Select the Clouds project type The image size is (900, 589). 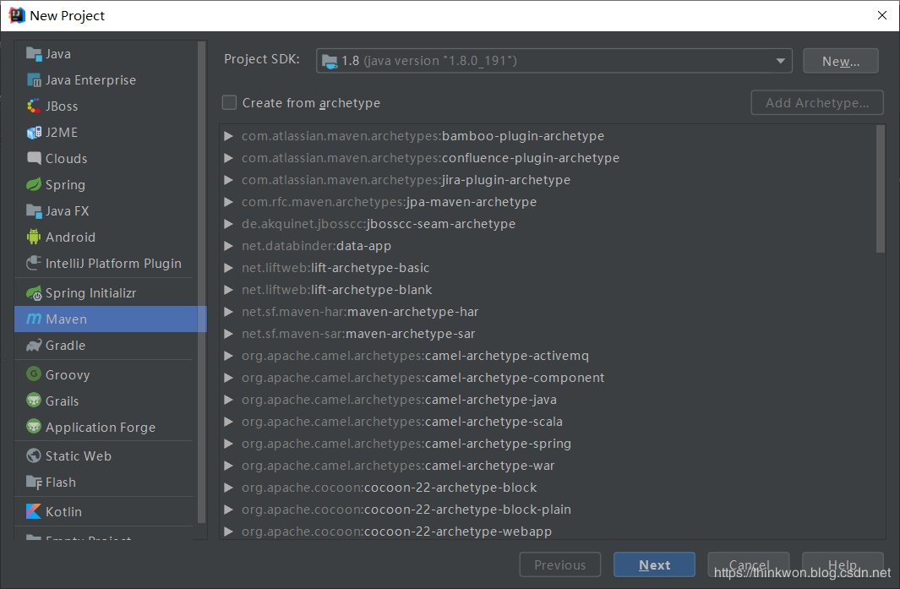(x=66, y=159)
